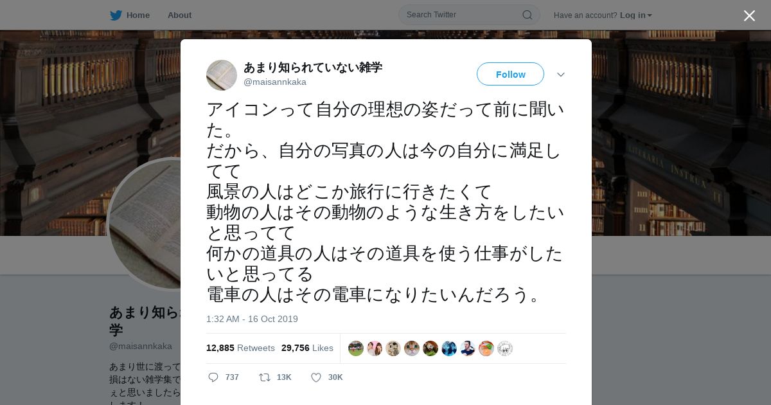
Task: Open the About menu item
Action: pyautogui.click(x=179, y=15)
